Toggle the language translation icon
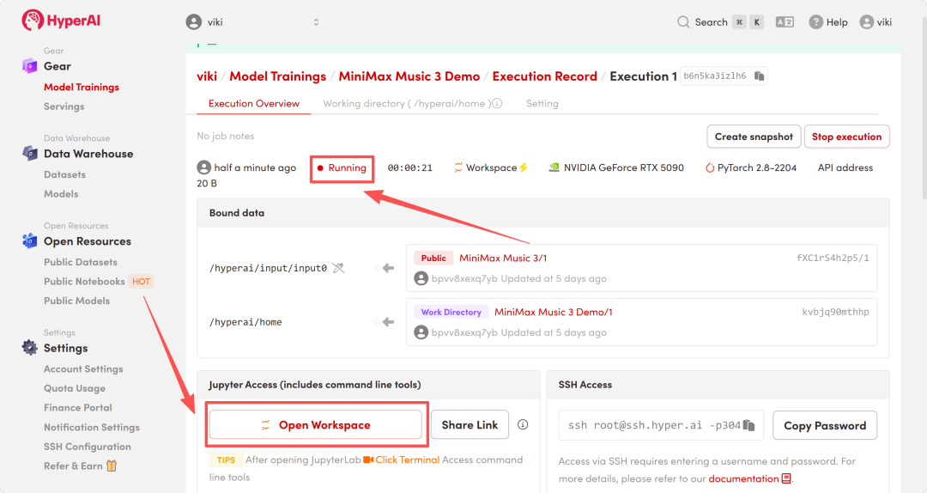 [x=785, y=21]
